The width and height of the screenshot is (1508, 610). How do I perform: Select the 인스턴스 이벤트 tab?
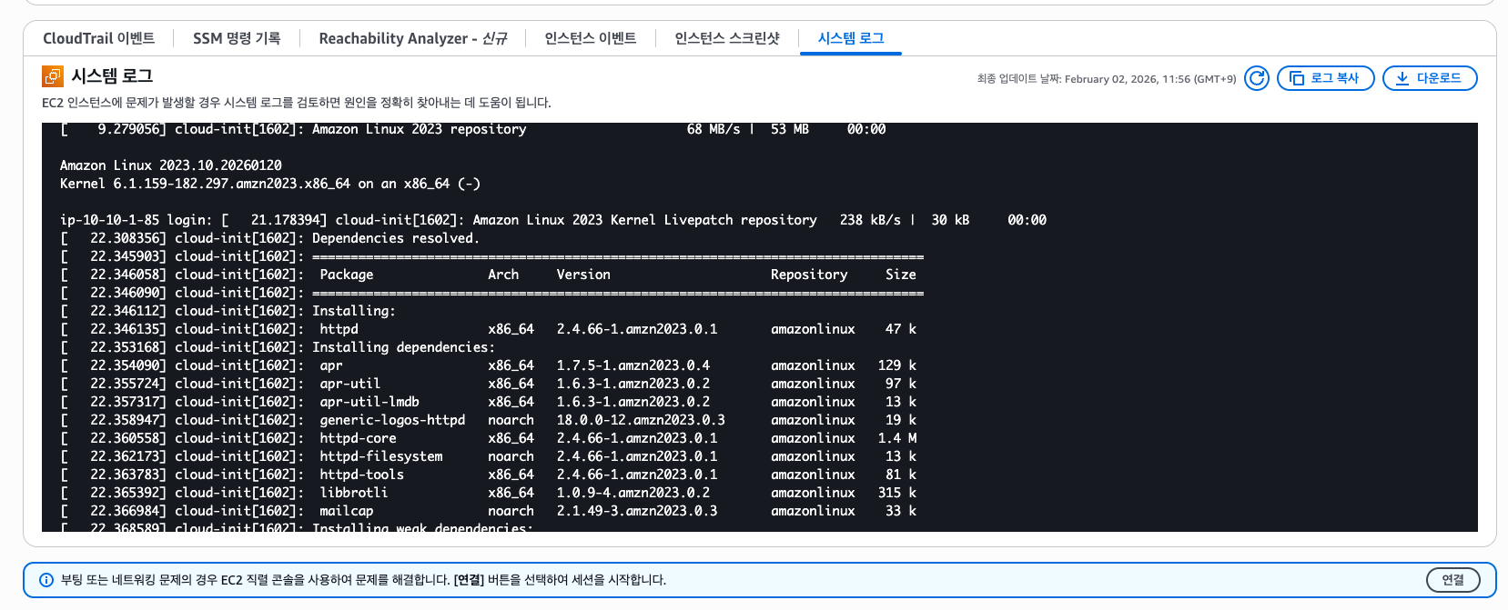click(x=590, y=38)
